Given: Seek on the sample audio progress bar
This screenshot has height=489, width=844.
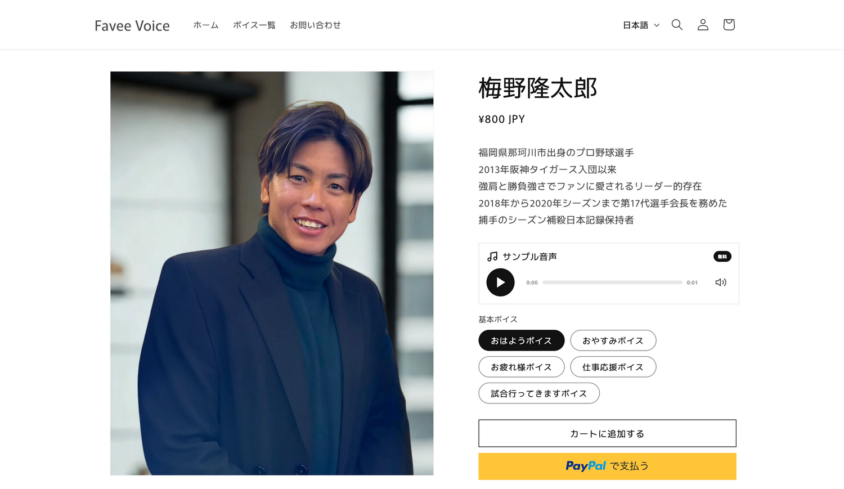Looking at the screenshot, I should tap(612, 282).
